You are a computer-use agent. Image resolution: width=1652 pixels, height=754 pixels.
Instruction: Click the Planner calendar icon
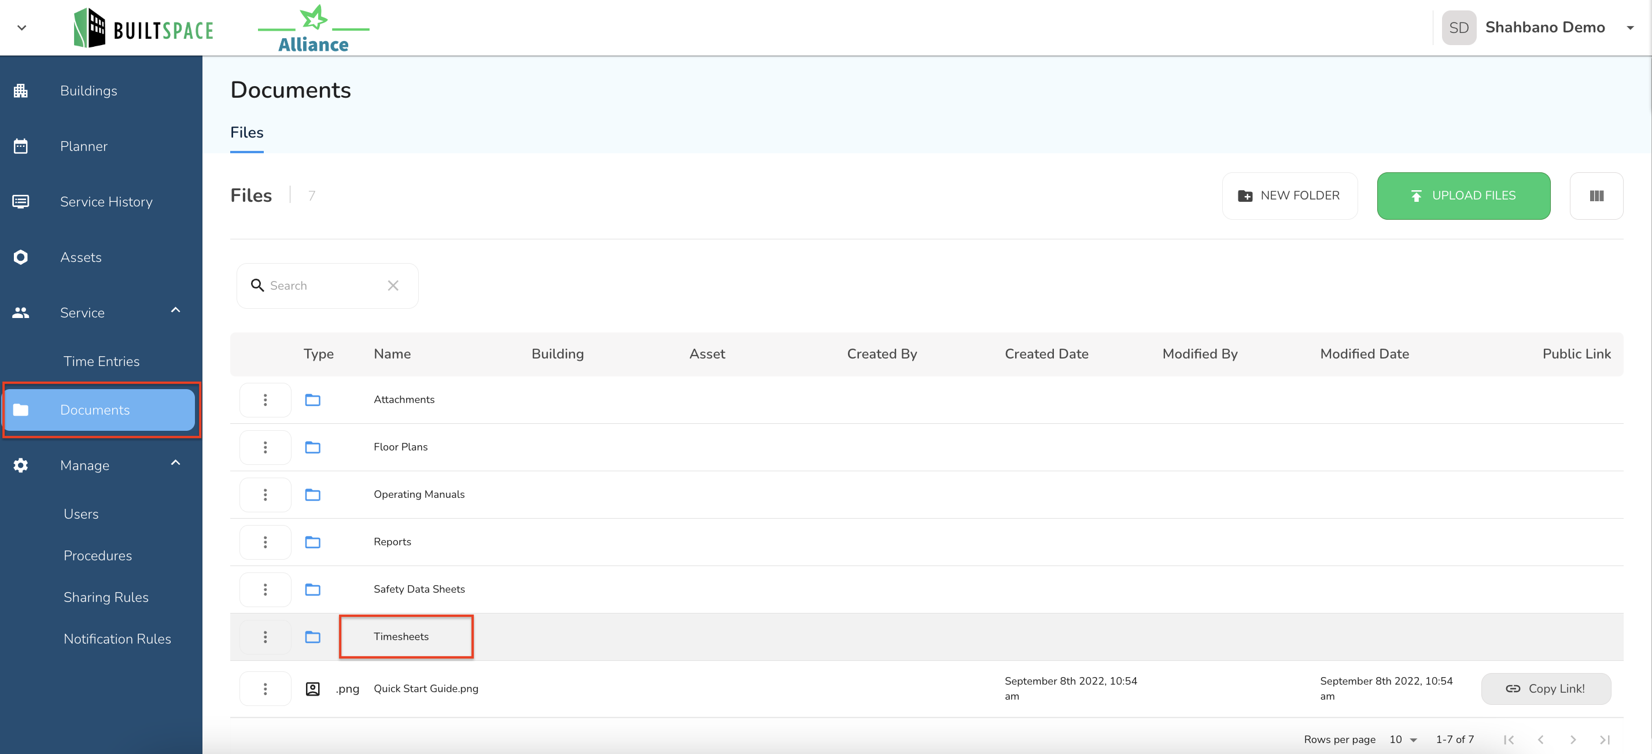(x=20, y=146)
